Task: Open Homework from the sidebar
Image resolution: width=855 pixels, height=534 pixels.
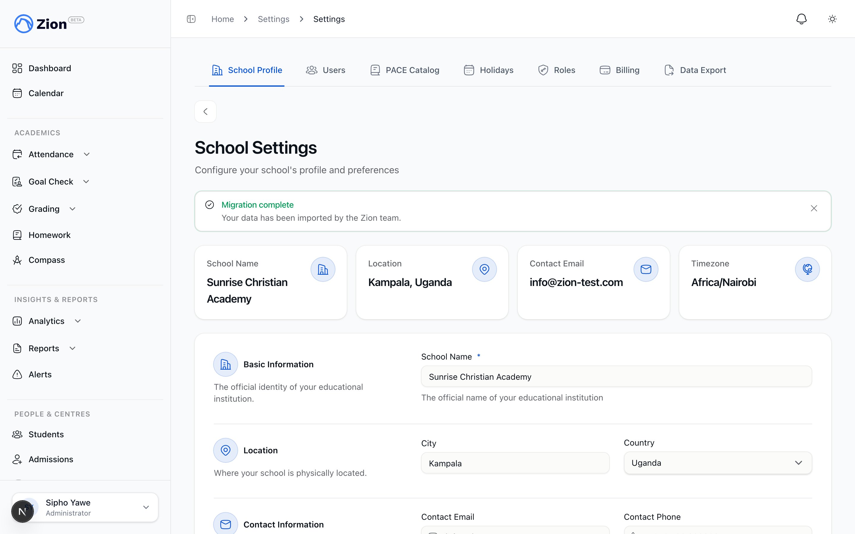Action: [x=41, y=235]
